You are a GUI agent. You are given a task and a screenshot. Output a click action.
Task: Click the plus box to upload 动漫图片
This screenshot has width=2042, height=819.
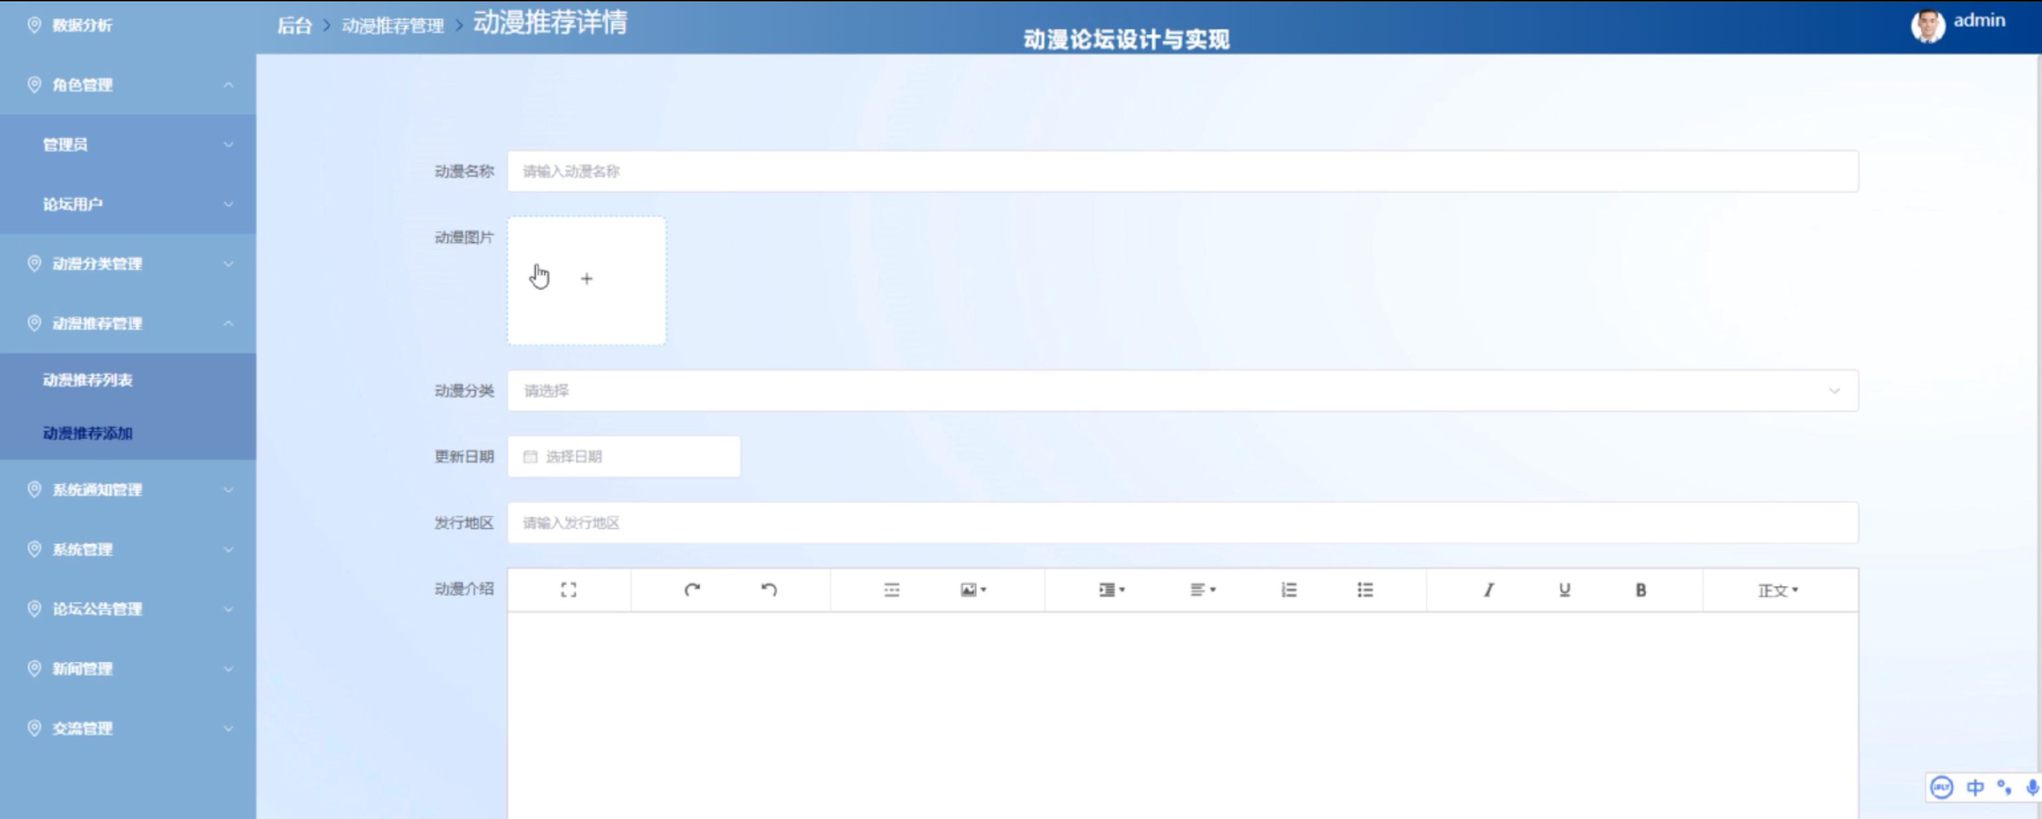tap(587, 280)
